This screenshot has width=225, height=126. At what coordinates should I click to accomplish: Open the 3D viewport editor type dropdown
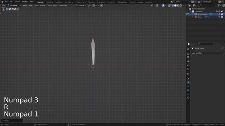click(3, 6)
